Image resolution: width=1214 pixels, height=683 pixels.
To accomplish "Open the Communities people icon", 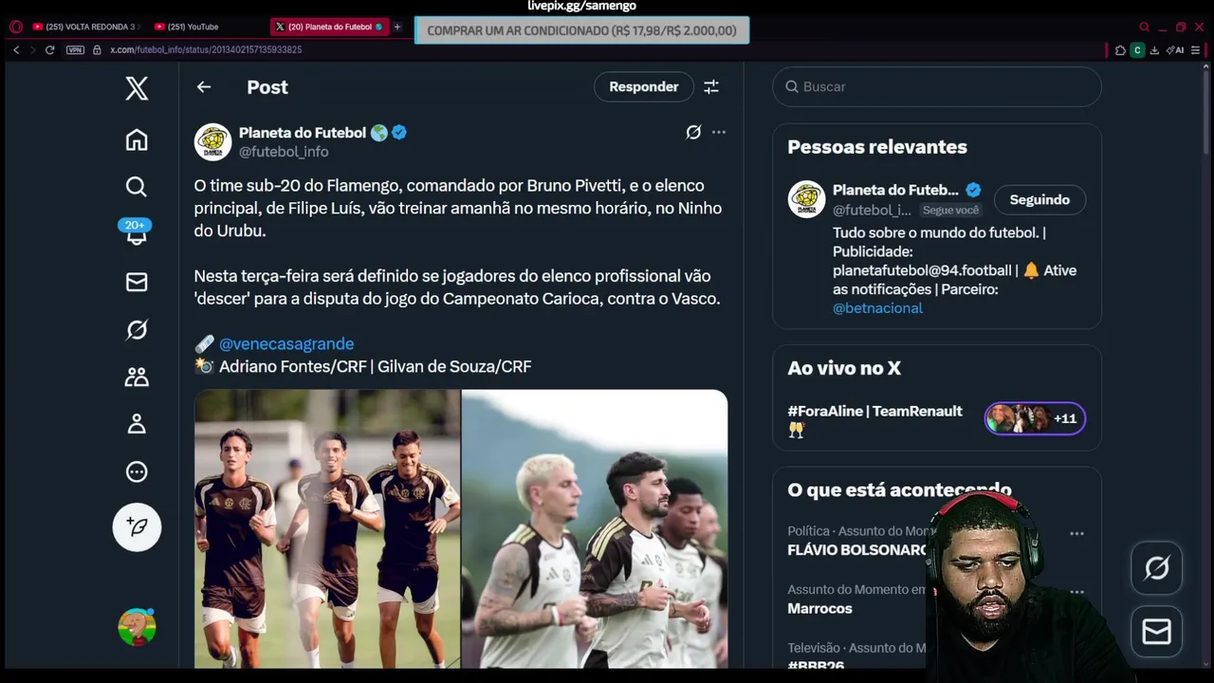I will coord(137,377).
